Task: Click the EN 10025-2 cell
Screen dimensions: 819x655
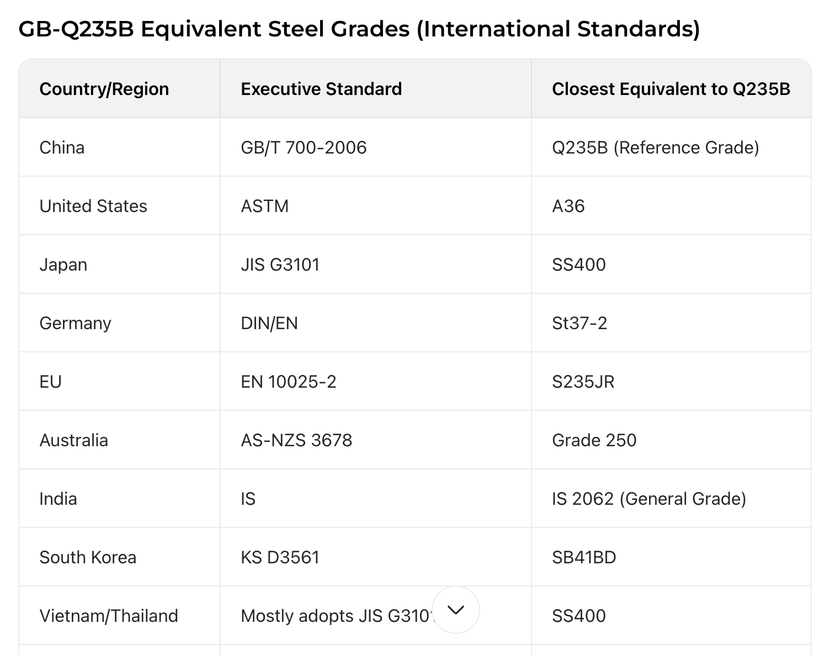Action: pos(288,382)
